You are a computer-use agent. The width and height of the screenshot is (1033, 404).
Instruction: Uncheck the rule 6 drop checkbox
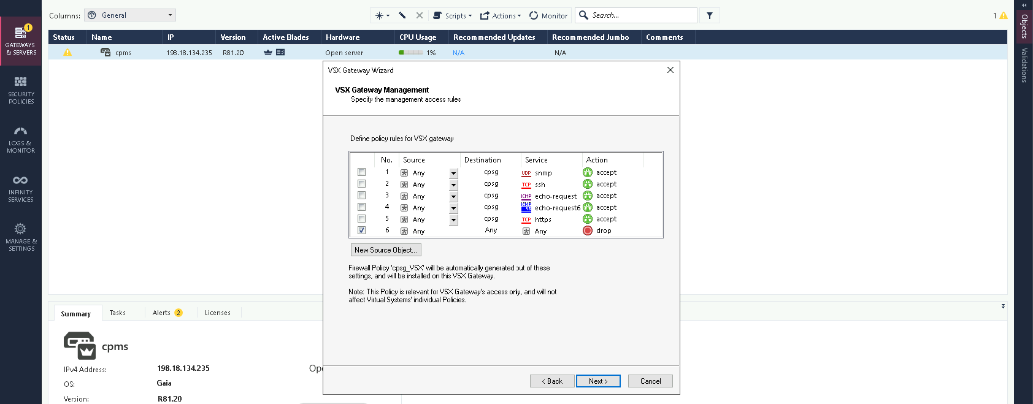[361, 231]
